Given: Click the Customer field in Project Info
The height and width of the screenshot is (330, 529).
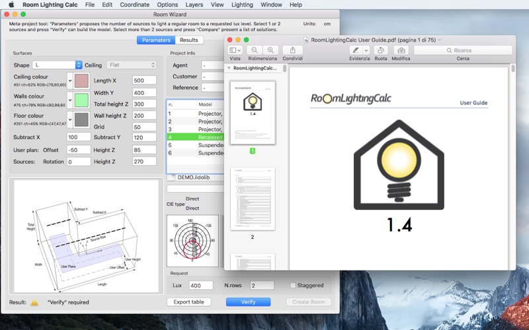Looking at the screenshot, I should point(212,77).
